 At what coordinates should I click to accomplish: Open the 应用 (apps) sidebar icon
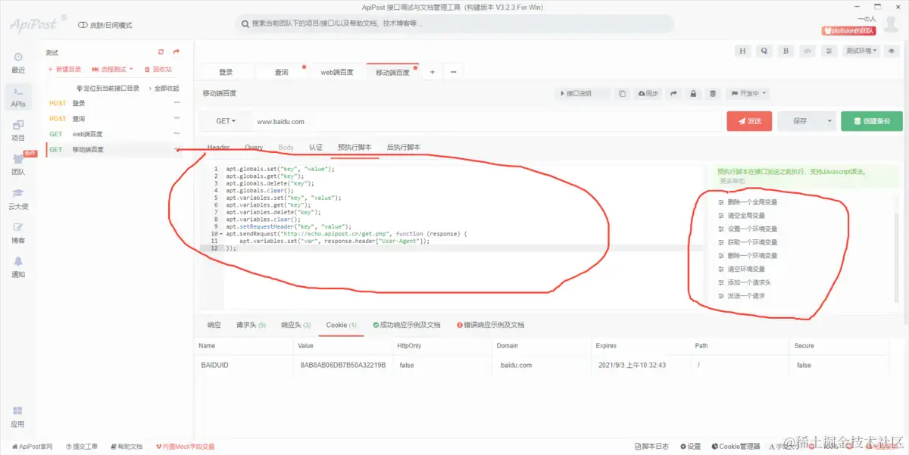pos(18,416)
